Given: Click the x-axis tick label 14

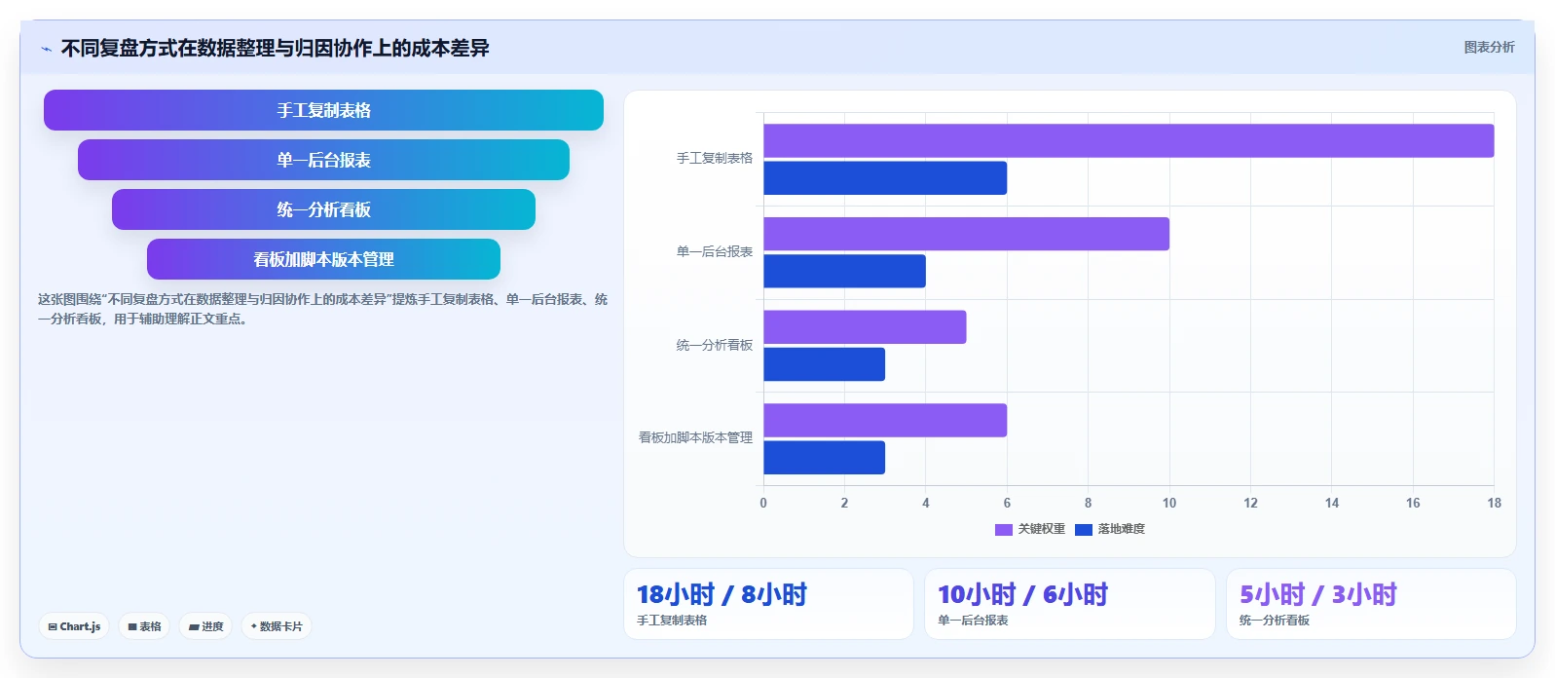Looking at the screenshot, I should click(x=1332, y=503).
